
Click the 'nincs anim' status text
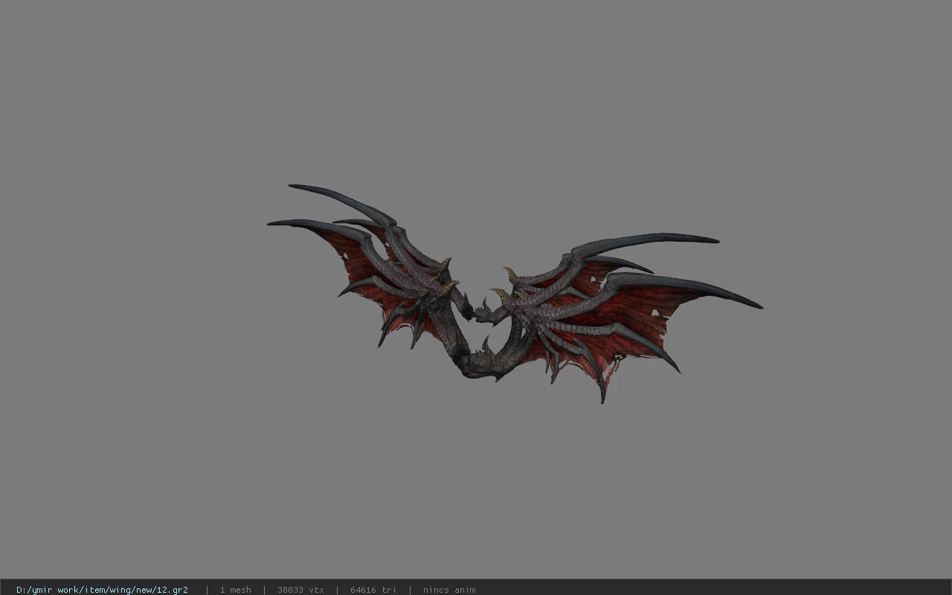click(449, 590)
